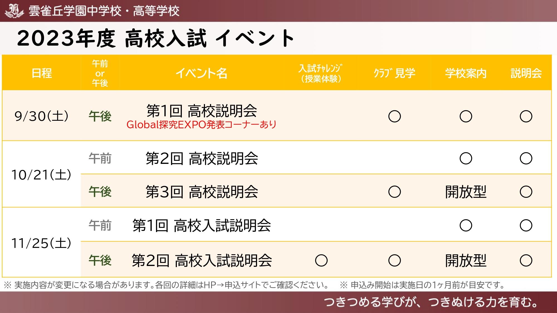Click 開放型 in the 第2回 高校入試説明会 row
This screenshot has width=557, height=313.
466,261
